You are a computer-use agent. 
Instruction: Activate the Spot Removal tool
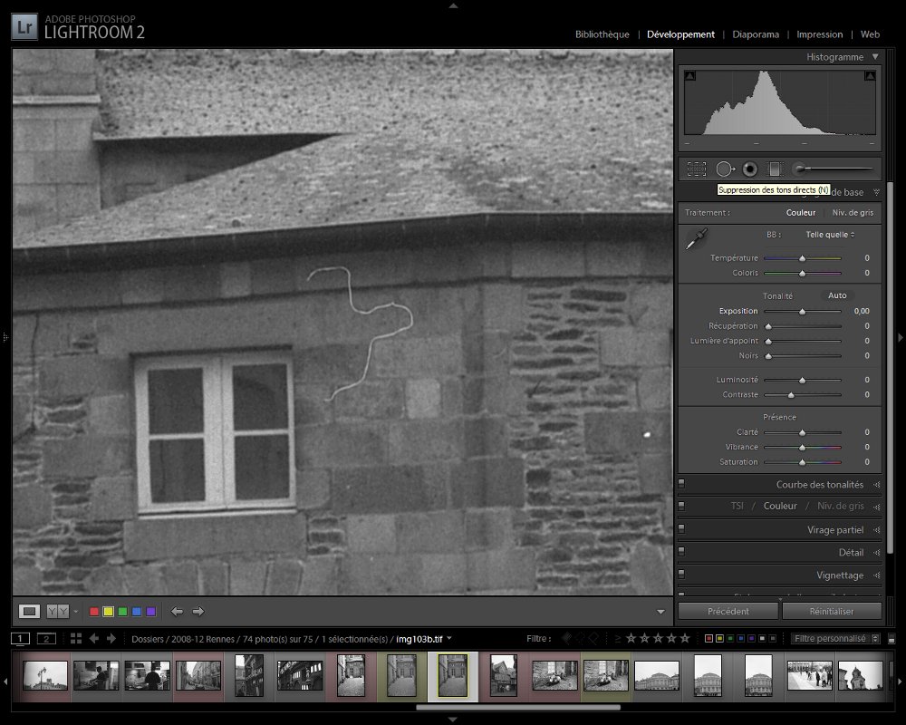tap(725, 169)
